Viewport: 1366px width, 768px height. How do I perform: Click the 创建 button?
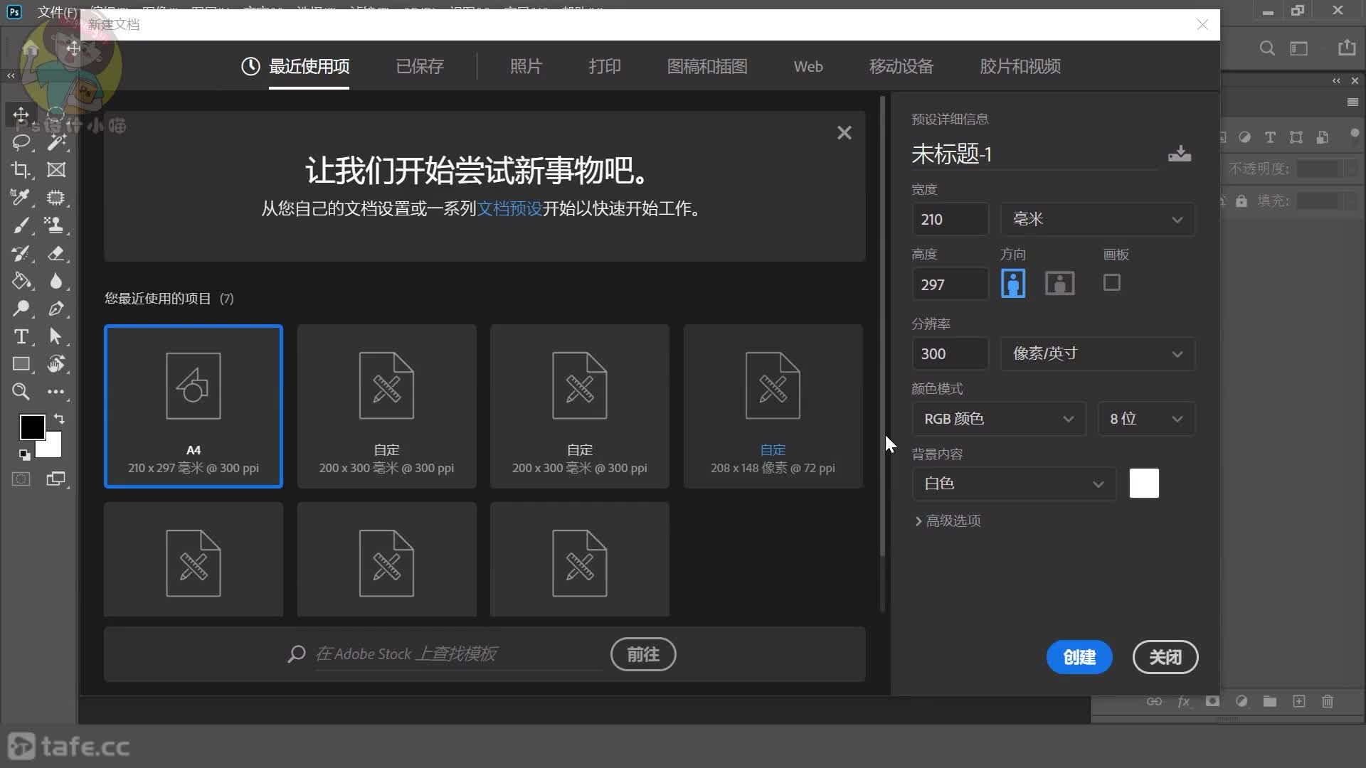click(1079, 657)
